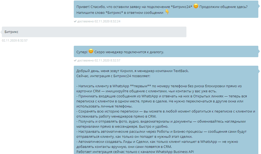
Task: Click the line Сохранять всю историю переписки
Action: tap(166, 111)
